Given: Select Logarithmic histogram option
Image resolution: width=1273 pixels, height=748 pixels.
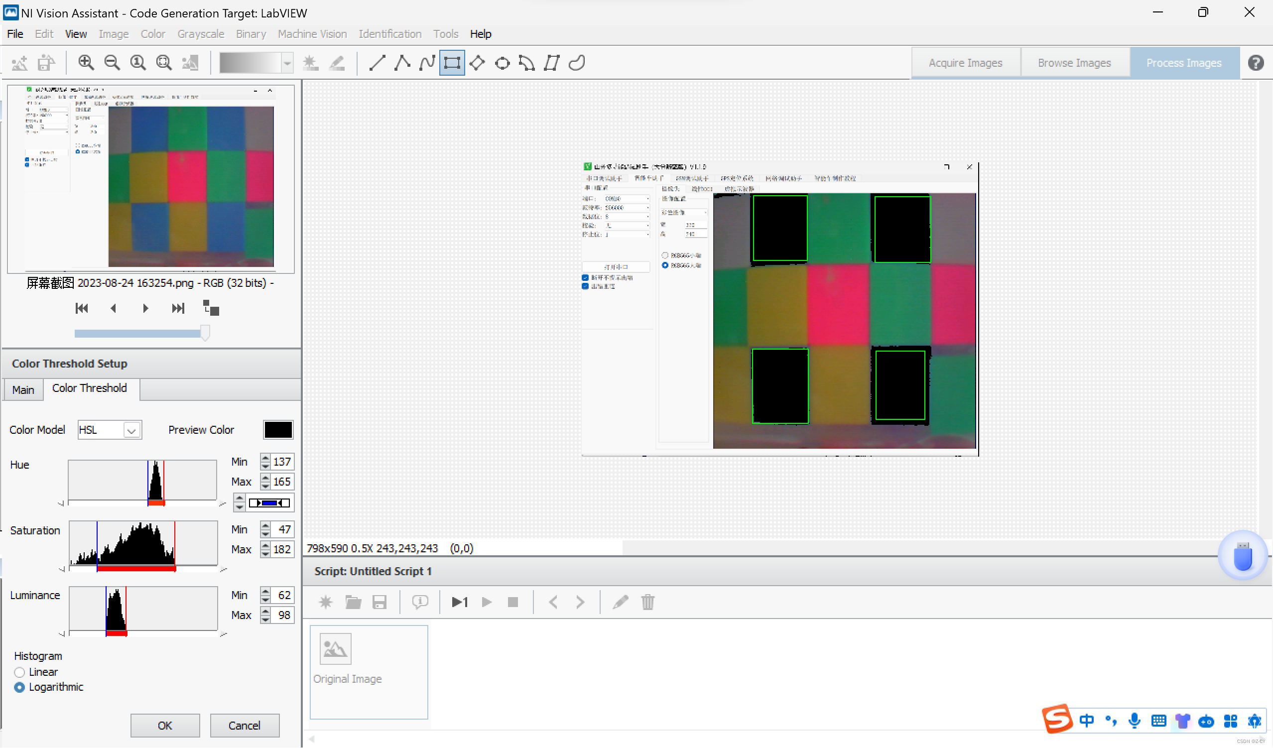Looking at the screenshot, I should point(20,687).
